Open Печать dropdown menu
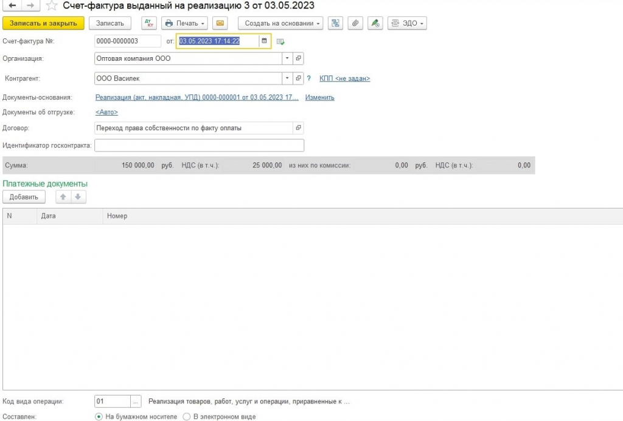623x421 pixels. point(184,23)
